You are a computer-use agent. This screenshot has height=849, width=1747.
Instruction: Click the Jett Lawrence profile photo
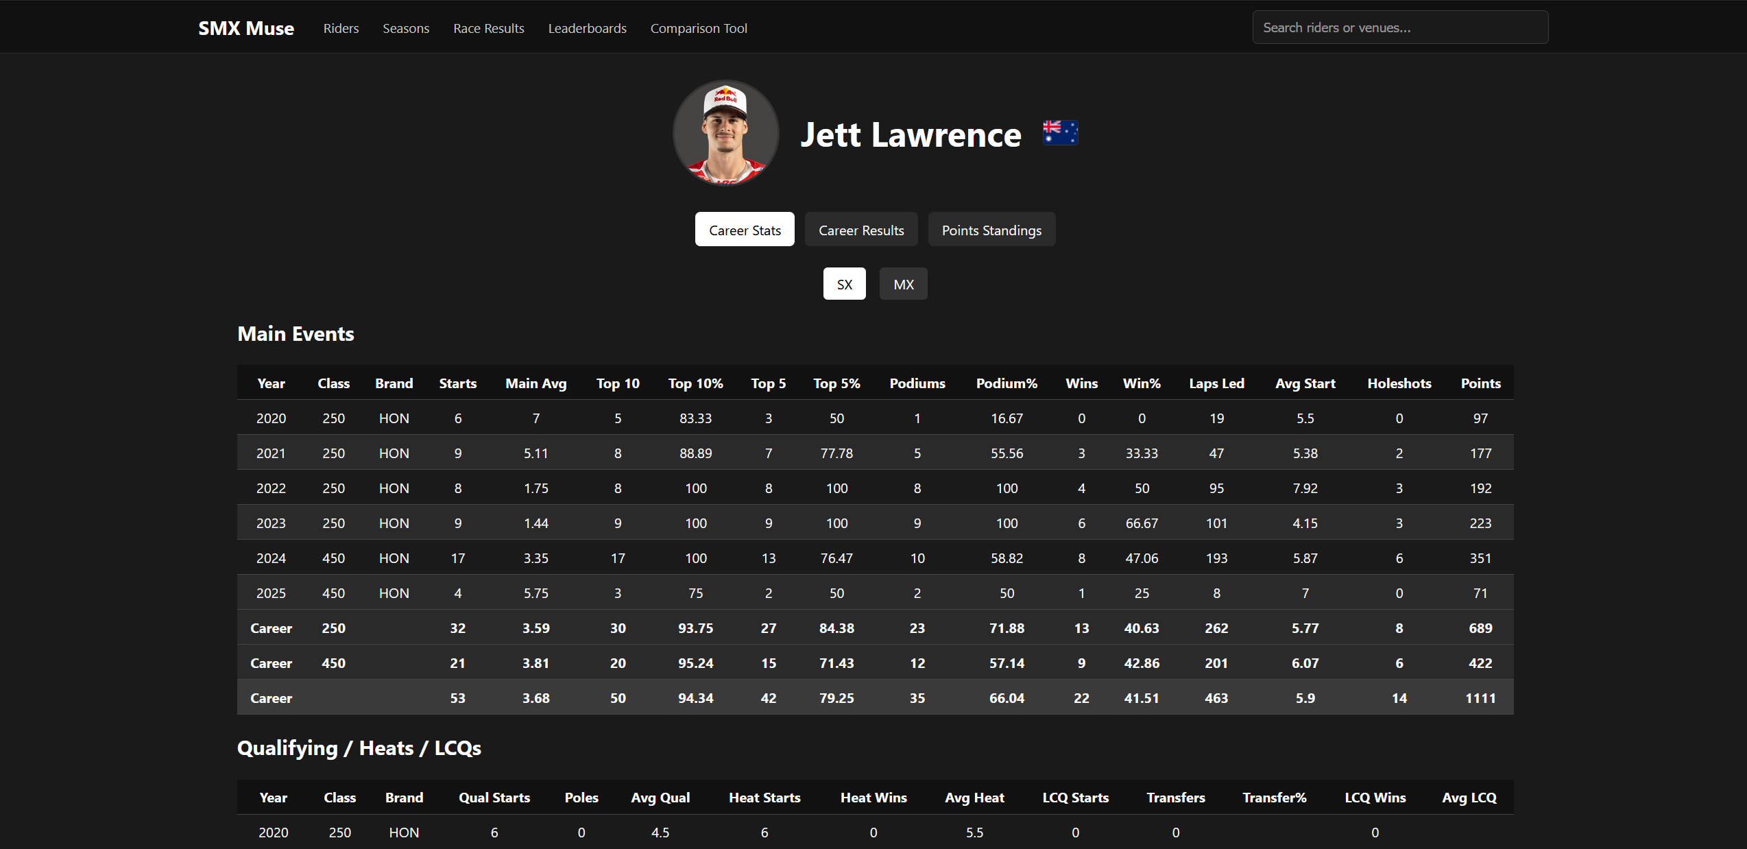(x=725, y=132)
